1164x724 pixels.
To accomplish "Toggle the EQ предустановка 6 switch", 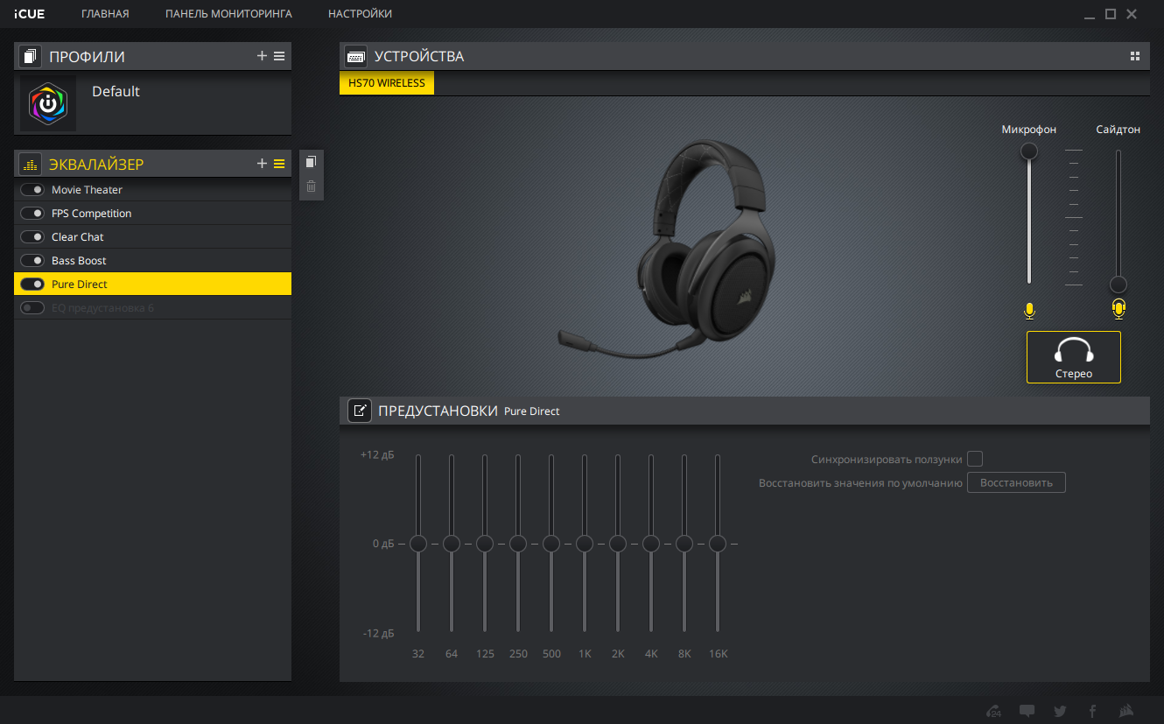I will [32, 308].
